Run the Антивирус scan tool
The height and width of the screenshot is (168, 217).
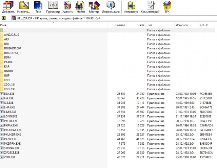click(x=131, y=7)
